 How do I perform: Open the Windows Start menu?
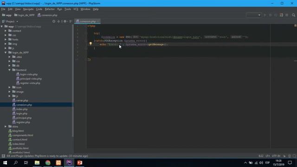(5, 163)
